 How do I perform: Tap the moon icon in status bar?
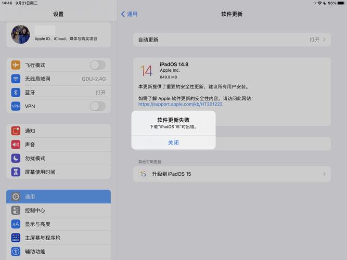[x=325, y=3]
